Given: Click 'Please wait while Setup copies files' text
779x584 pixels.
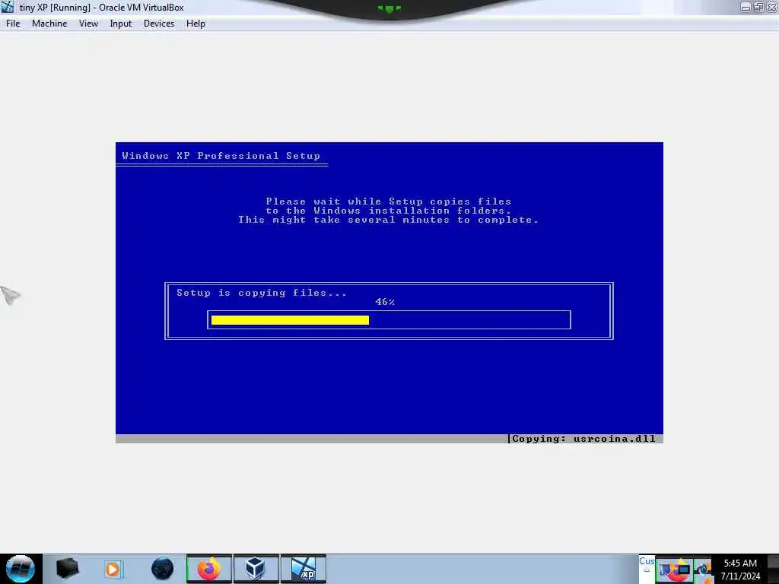Looking at the screenshot, I should [389, 201].
